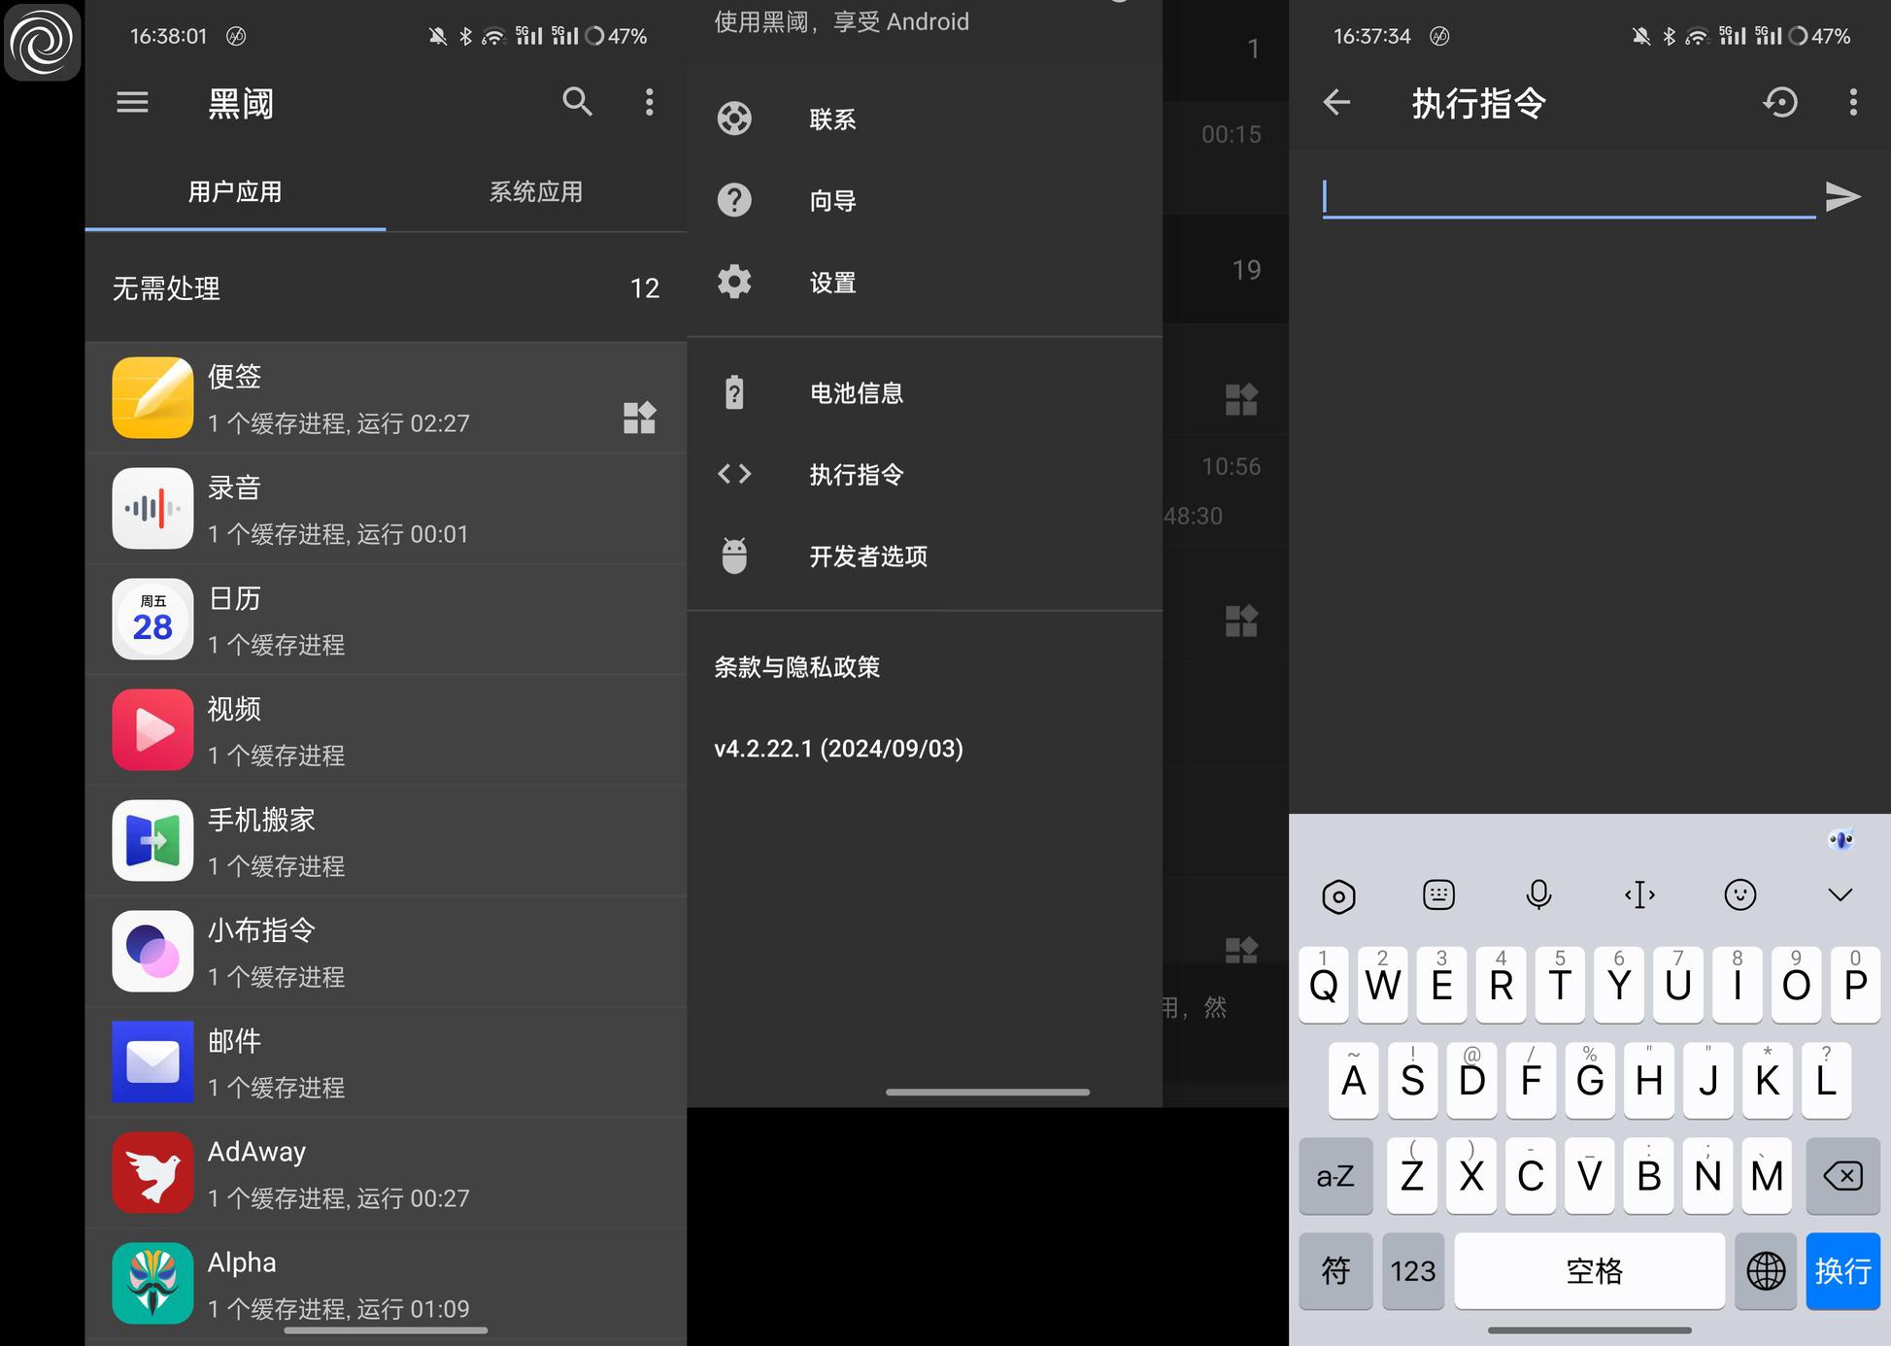This screenshot has width=1891, height=1346.
Task: Switch to 系统应用 tab
Action: [535, 192]
